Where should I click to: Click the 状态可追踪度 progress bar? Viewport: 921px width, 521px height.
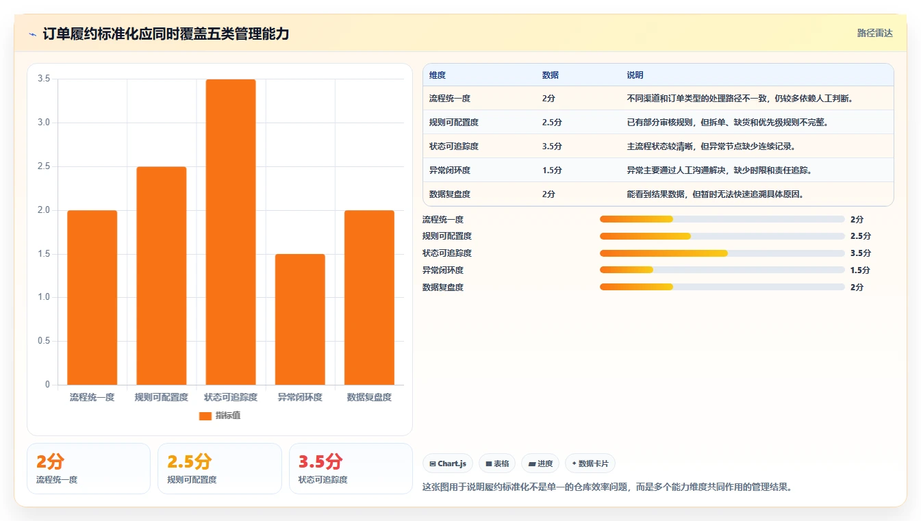pos(722,253)
